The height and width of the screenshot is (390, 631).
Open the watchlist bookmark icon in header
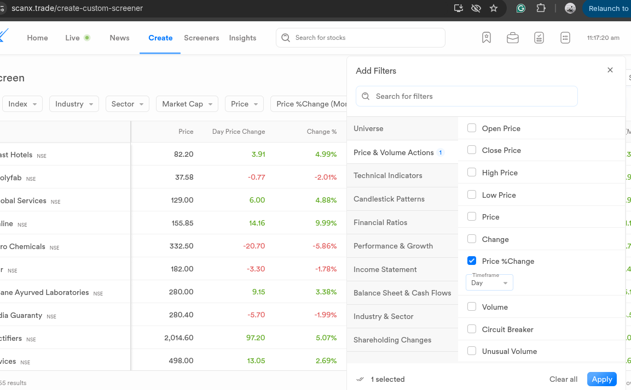[487, 38]
